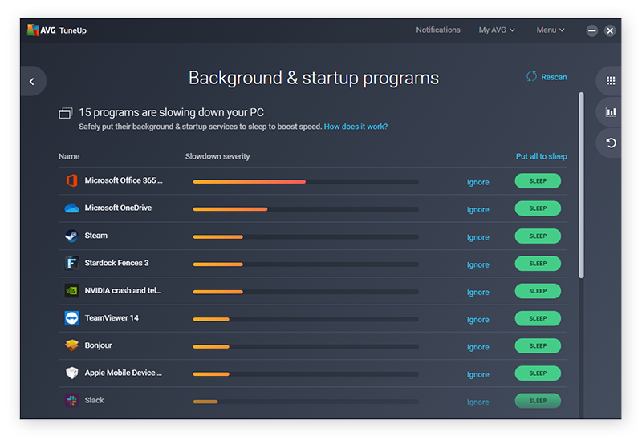Click the undo/rescue center icon
This screenshot has width=642, height=440.
[x=610, y=143]
